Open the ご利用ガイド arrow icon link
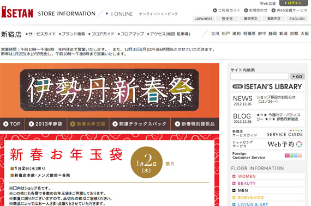 pyautogui.click(x=215, y=10)
